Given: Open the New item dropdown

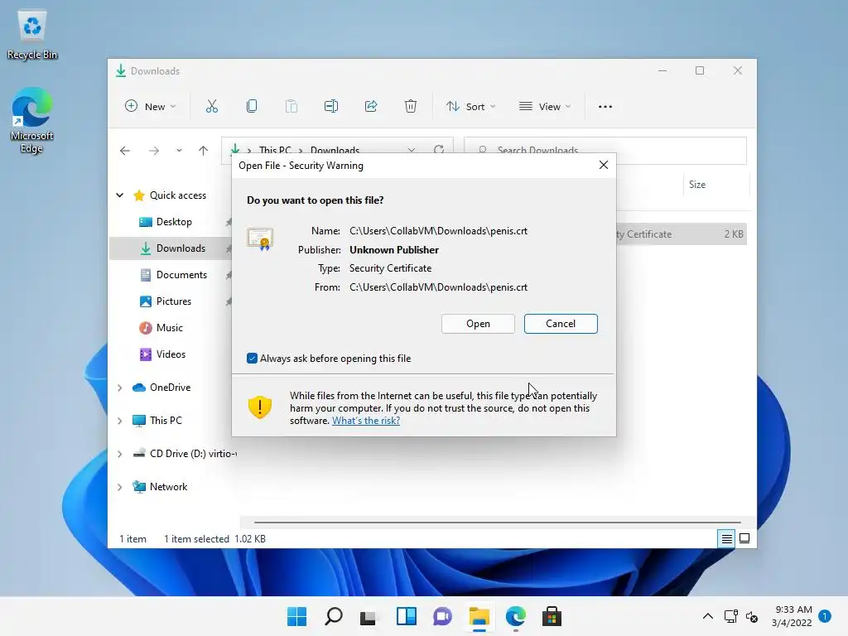Looking at the screenshot, I should [x=151, y=107].
